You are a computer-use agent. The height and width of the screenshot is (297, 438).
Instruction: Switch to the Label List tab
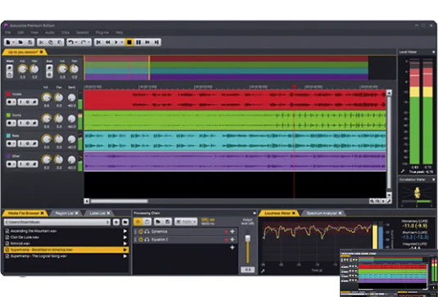point(98,214)
